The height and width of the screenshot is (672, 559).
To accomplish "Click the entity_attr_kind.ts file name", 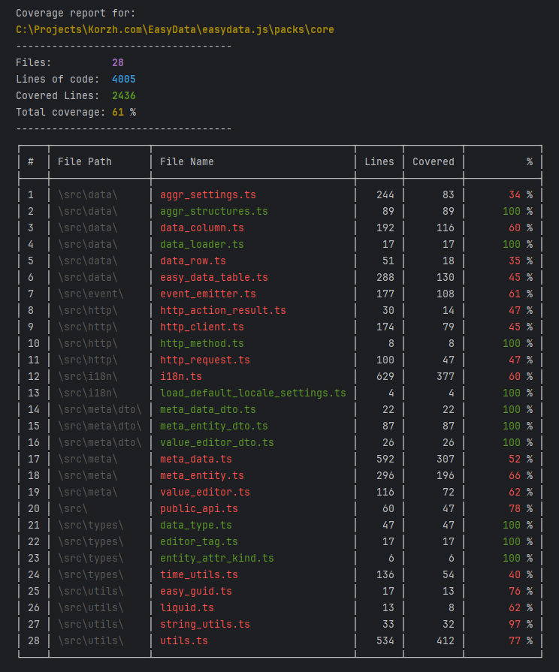I will pos(217,558).
